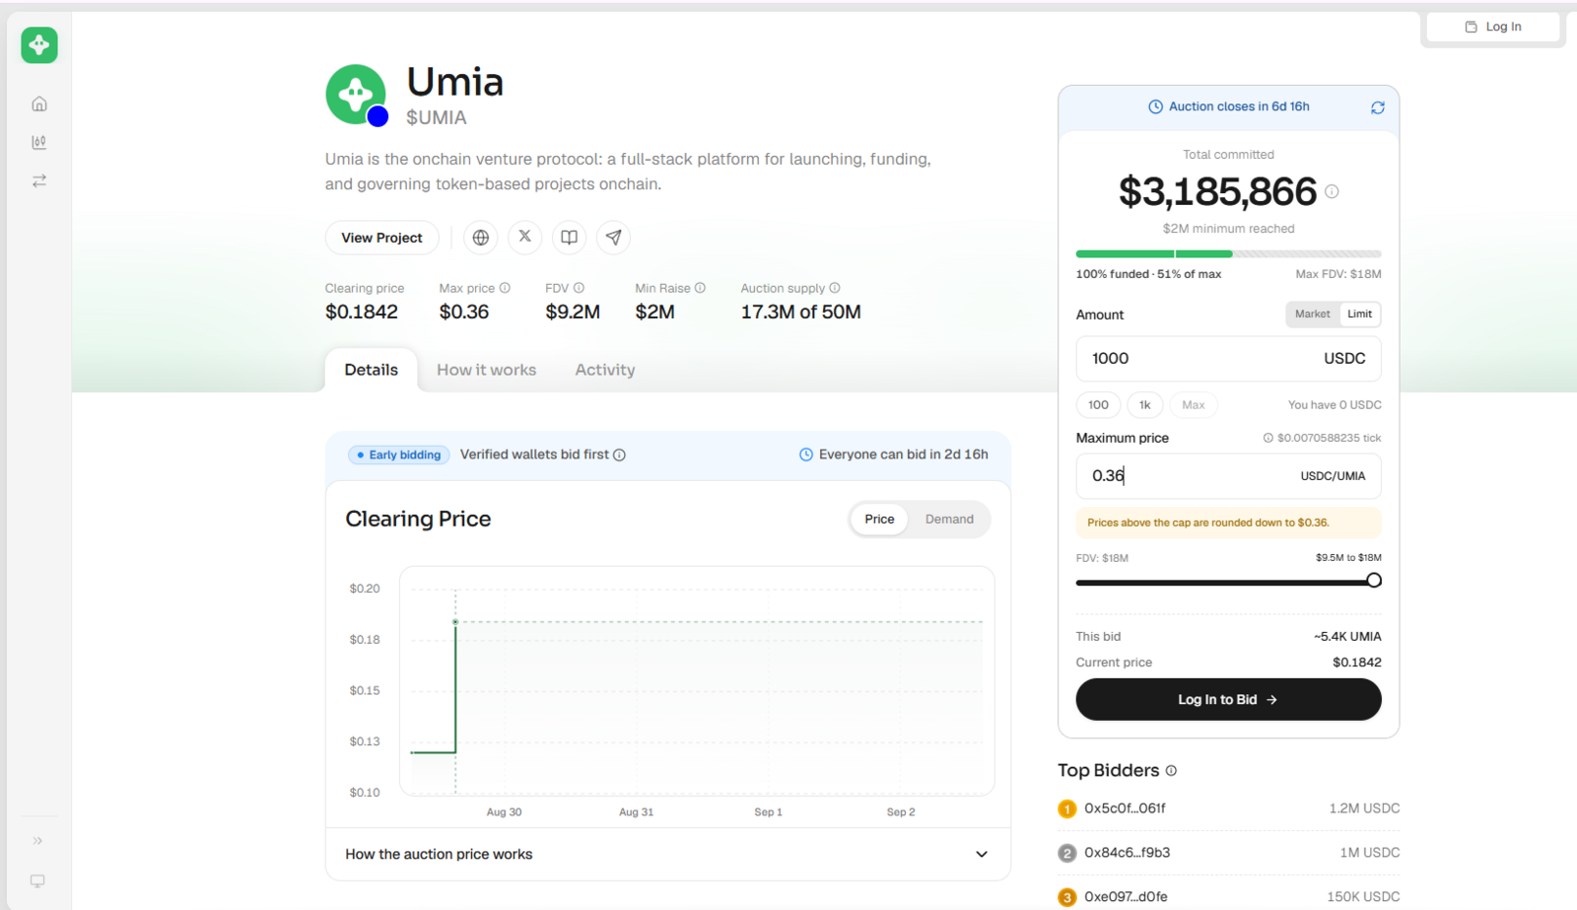Click the FDV maximum price slider handle
1577x910 pixels.
coord(1373,581)
